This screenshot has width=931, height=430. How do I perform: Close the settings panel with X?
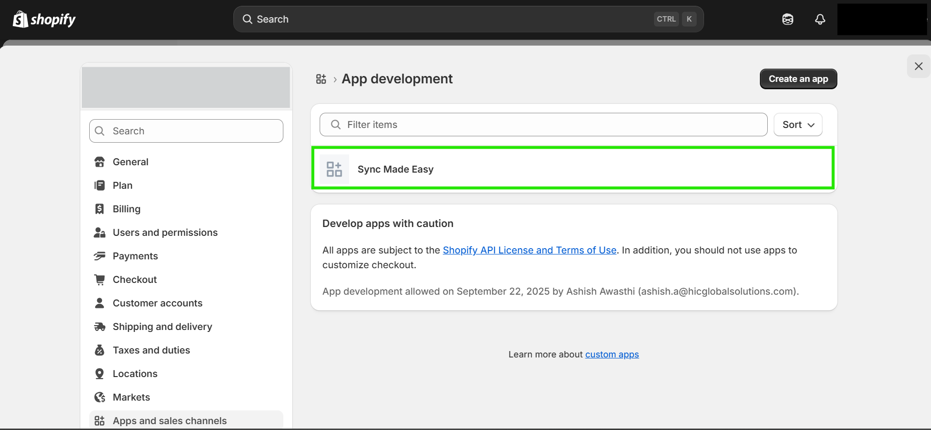pyautogui.click(x=918, y=66)
